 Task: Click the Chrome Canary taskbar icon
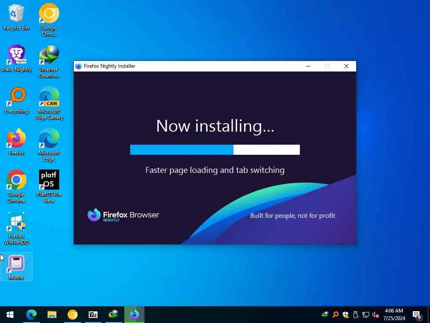click(x=72, y=315)
